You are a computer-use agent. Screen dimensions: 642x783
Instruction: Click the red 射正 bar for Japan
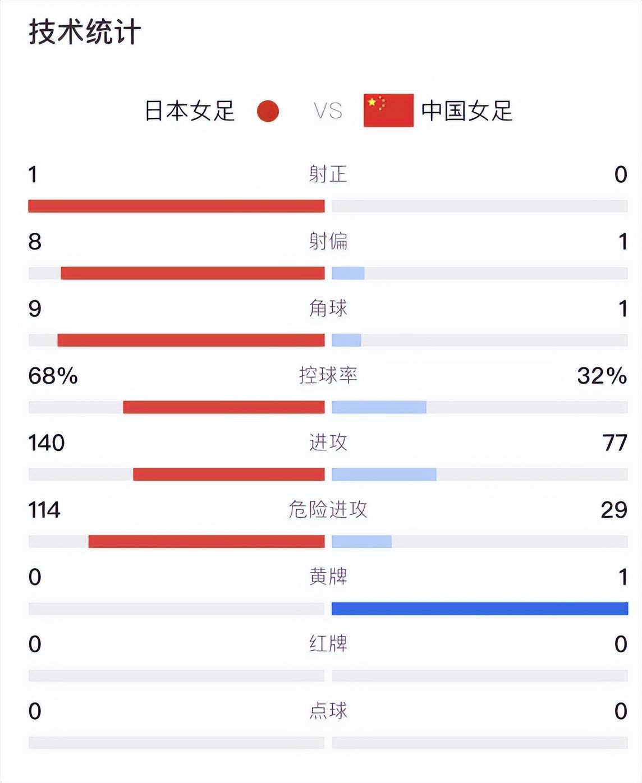tap(176, 206)
